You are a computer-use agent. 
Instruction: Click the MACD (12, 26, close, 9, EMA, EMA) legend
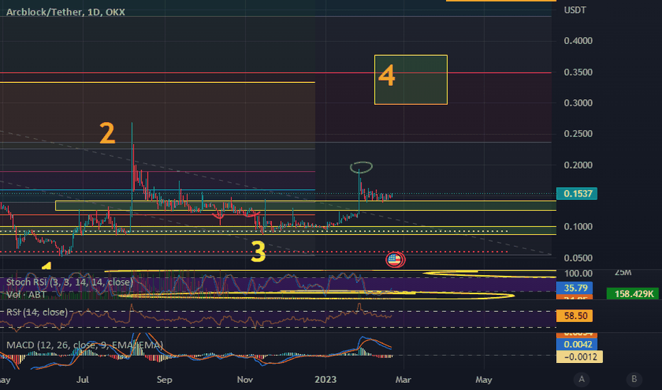pyautogui.click(x=85, y=345)
